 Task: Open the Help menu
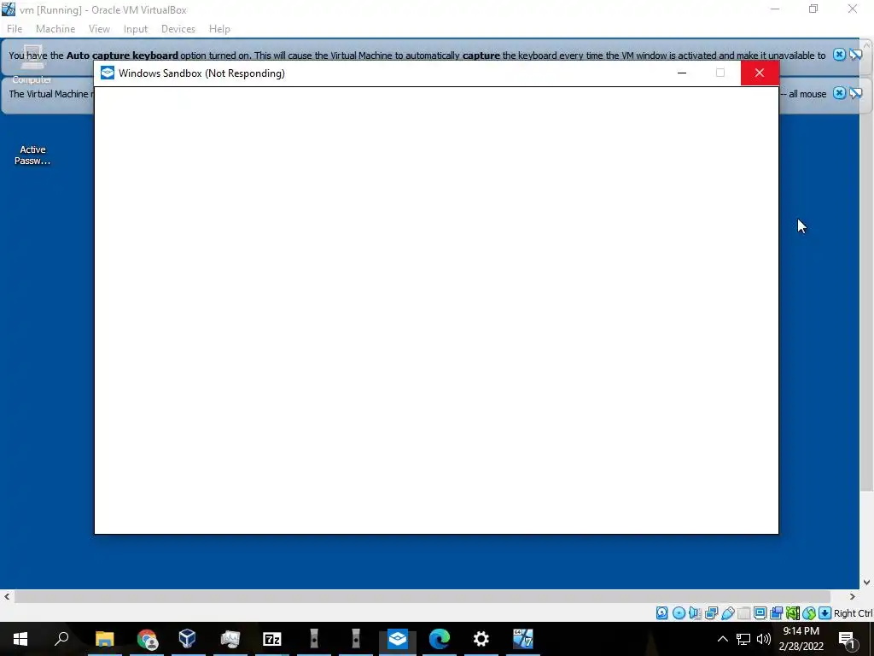219,29
